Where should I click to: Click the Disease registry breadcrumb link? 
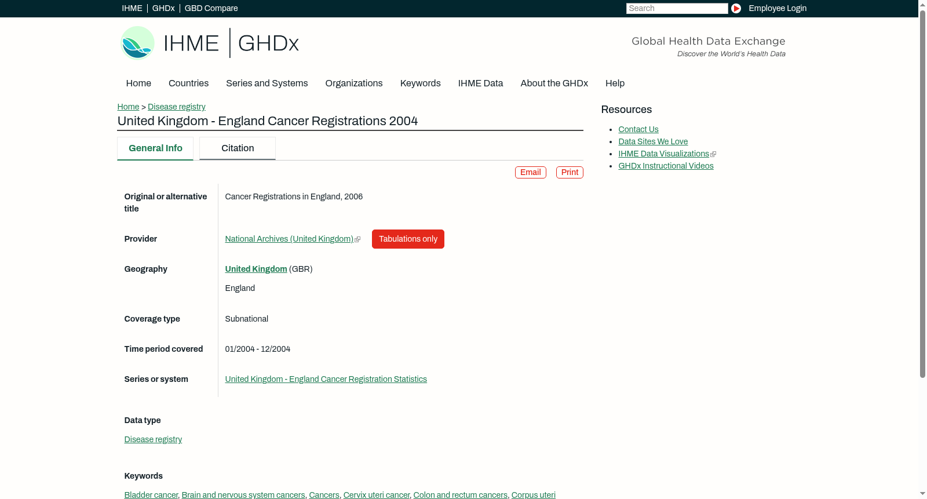pyautogui.click(x=177, y=107)
